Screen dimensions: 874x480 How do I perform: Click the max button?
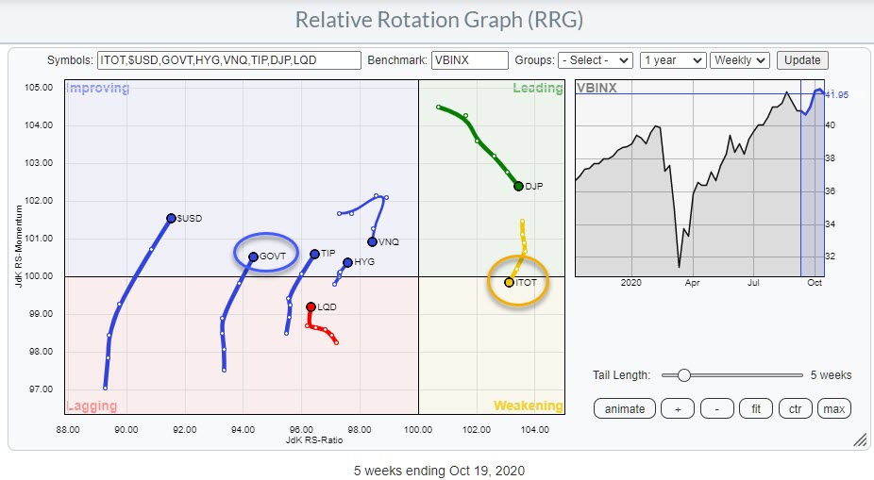[833, 408]
